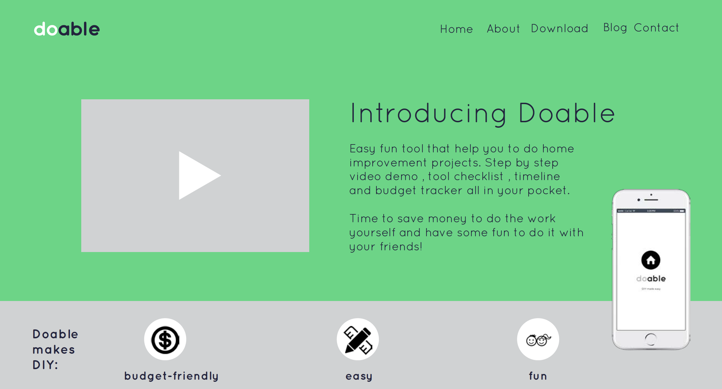The height and width of the screenshot is (389, 722).
Task: Click the budget-friendly label
Action: coord(171,376)
